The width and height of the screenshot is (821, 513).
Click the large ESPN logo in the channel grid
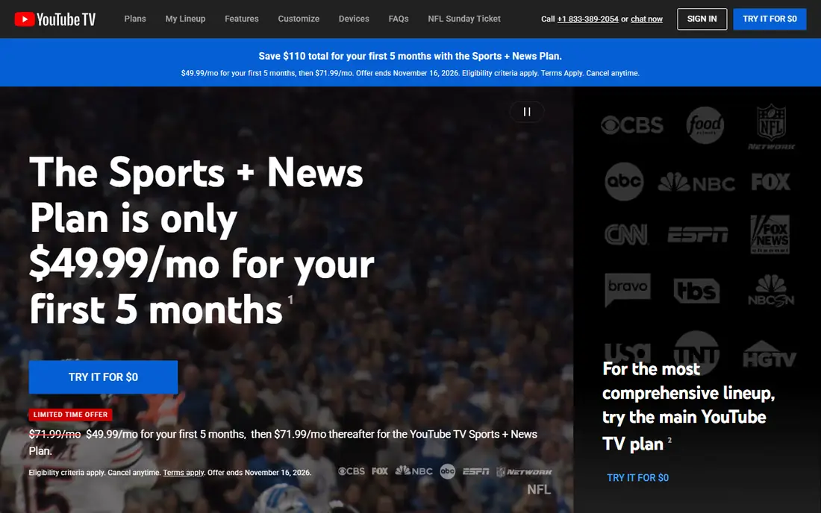coord(697,235)
